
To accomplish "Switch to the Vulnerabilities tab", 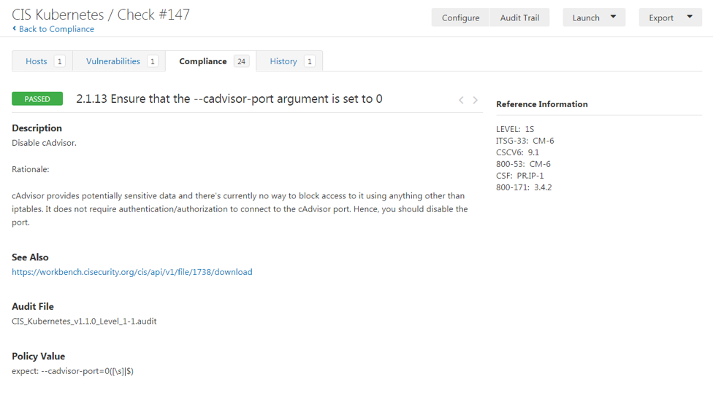I will 119,61.
